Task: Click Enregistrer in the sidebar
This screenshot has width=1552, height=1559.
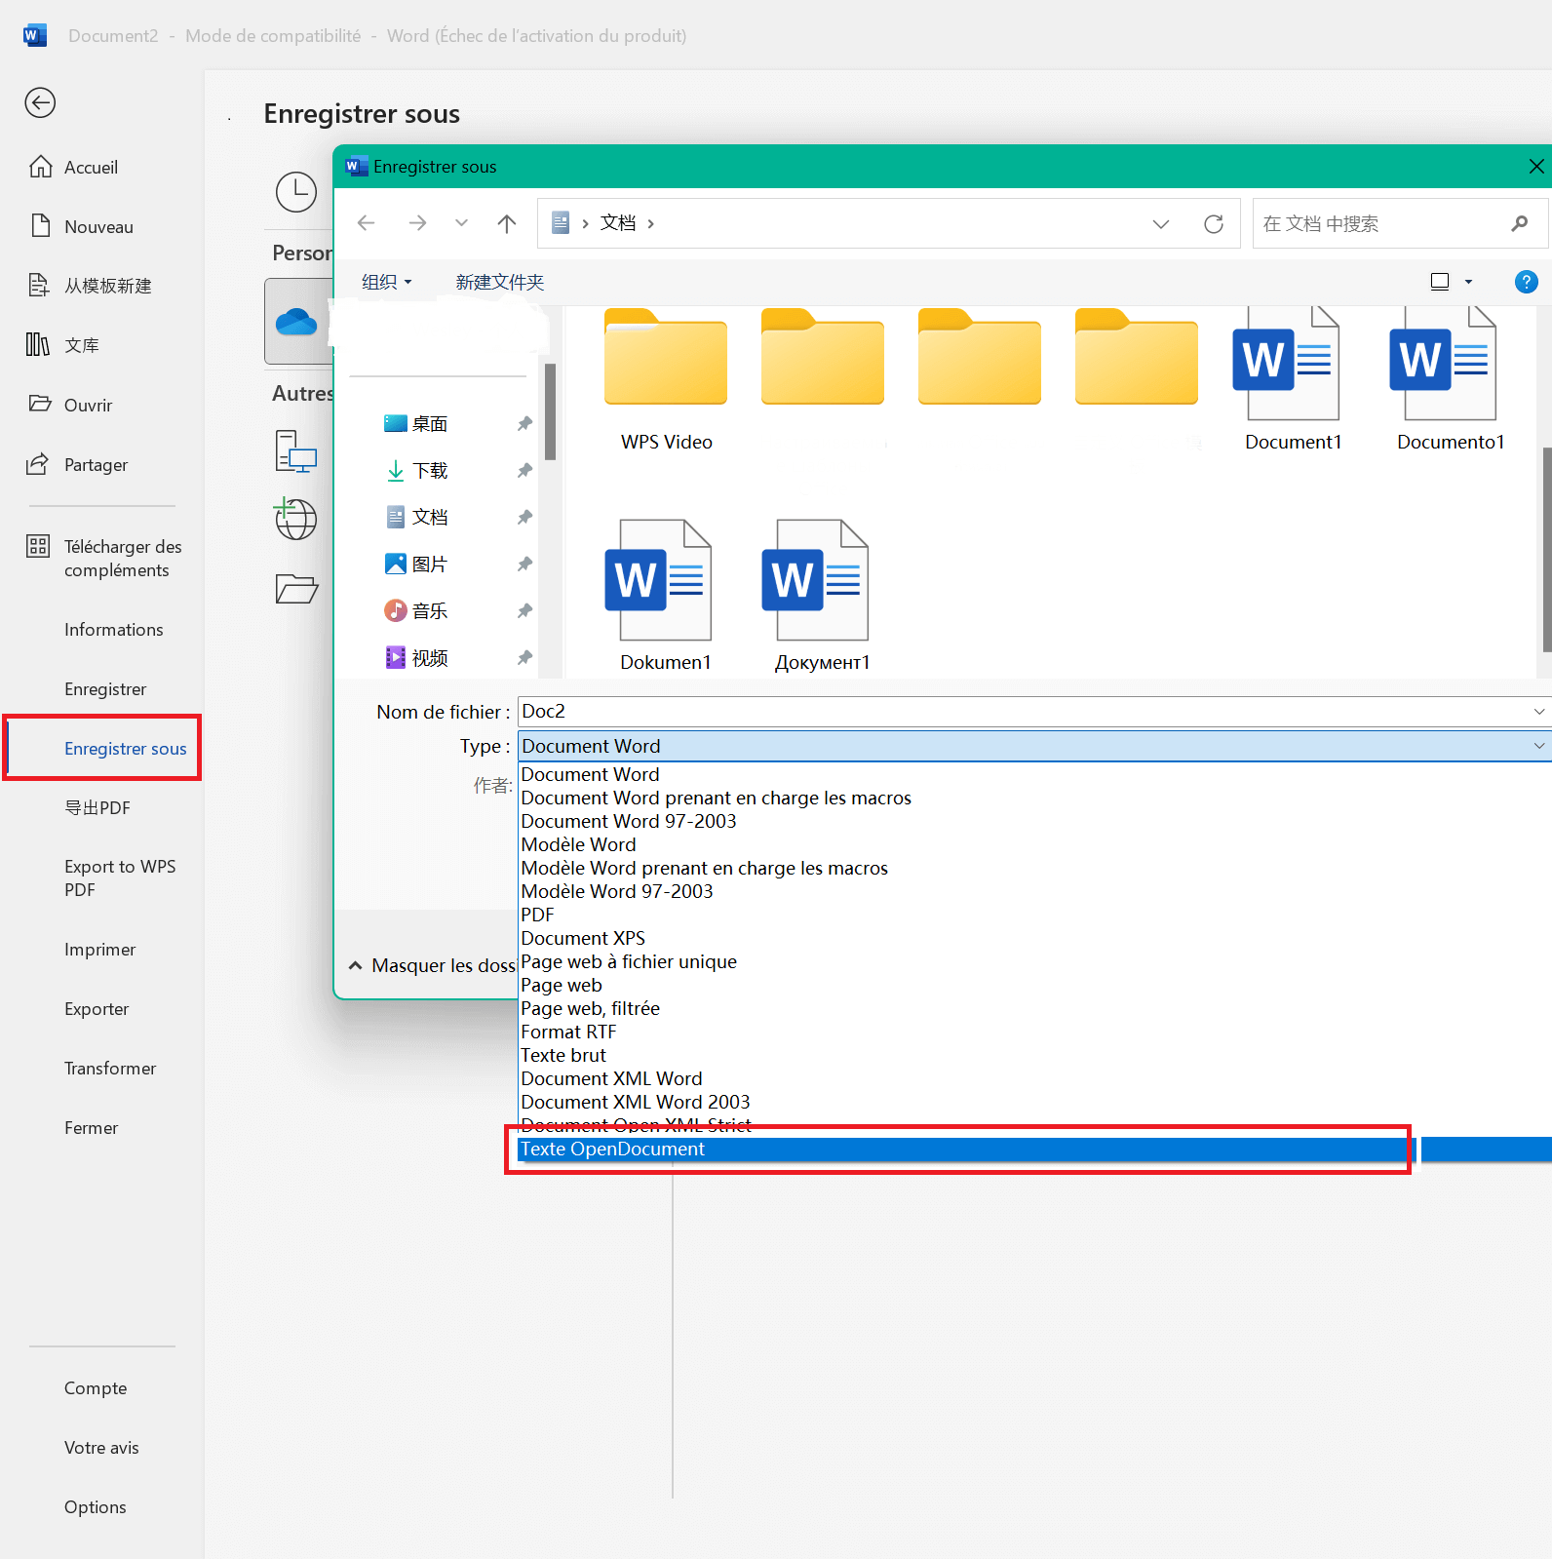Action: (105, 689)
